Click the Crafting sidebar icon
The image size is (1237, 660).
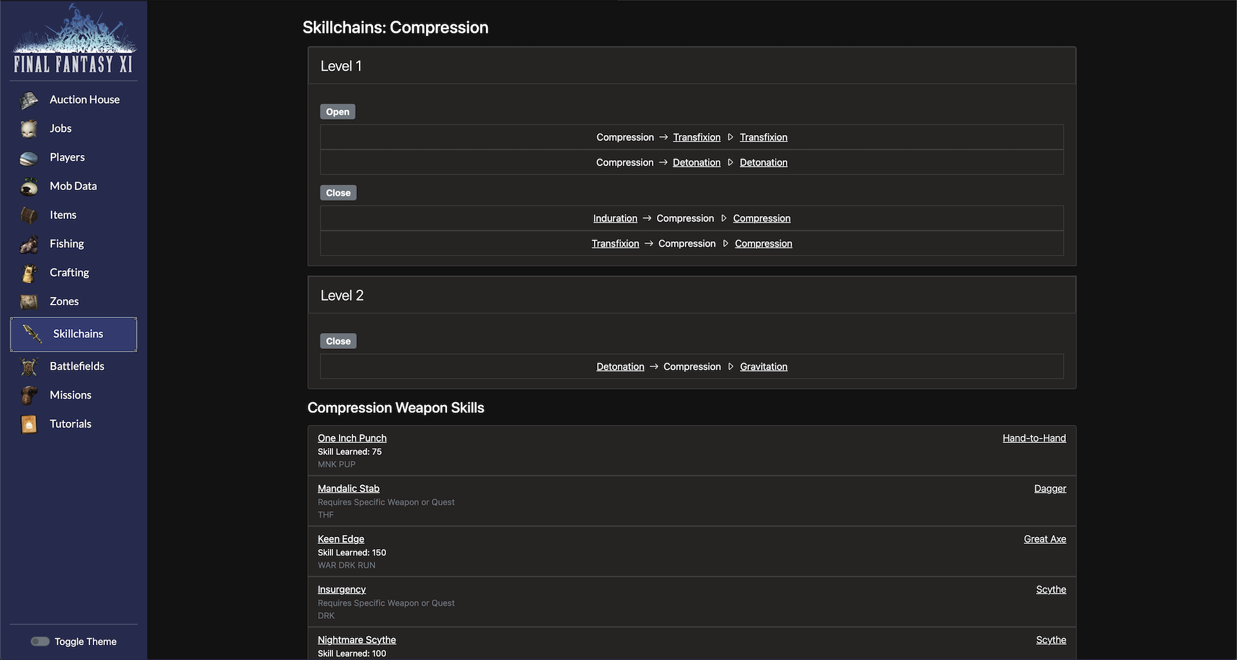[x=29, y=273]
